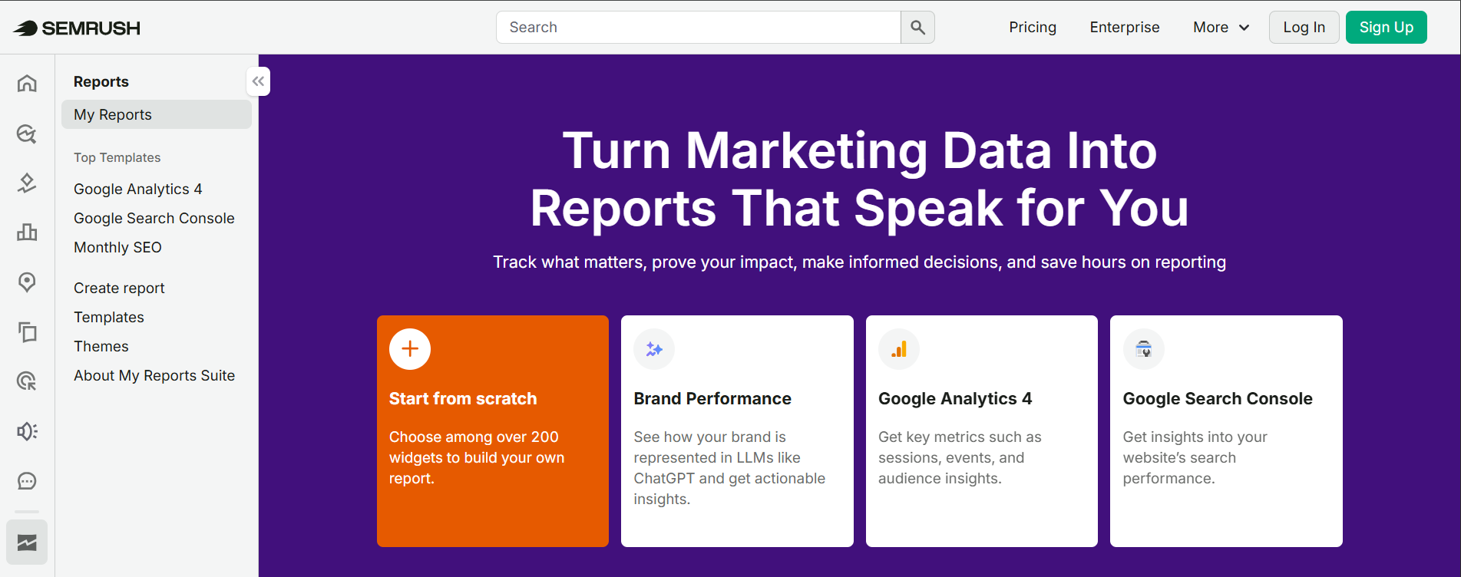Collapse the Reports side panel
Viewport: 1461px width, 577px height.
point(258,81)
